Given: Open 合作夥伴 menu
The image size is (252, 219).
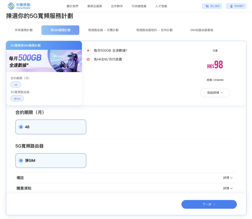Looking at the screenshot, I should tap(117, 6).
